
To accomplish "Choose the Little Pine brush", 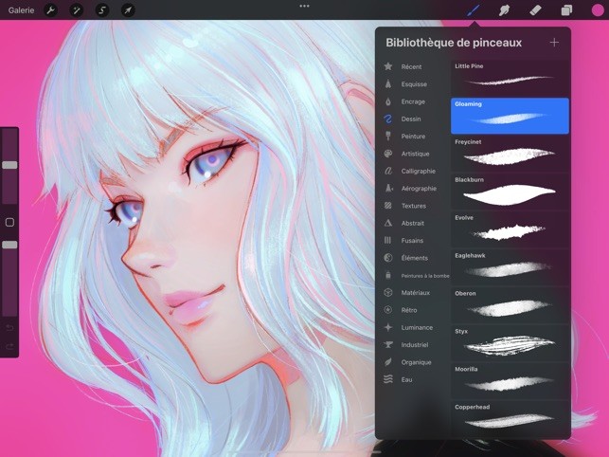I will pyautogui.click(x=510, y=78).
